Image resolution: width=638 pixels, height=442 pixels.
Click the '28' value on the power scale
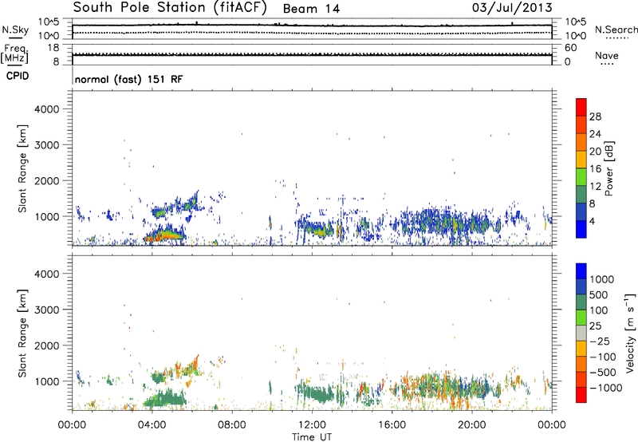click(595, 116)
